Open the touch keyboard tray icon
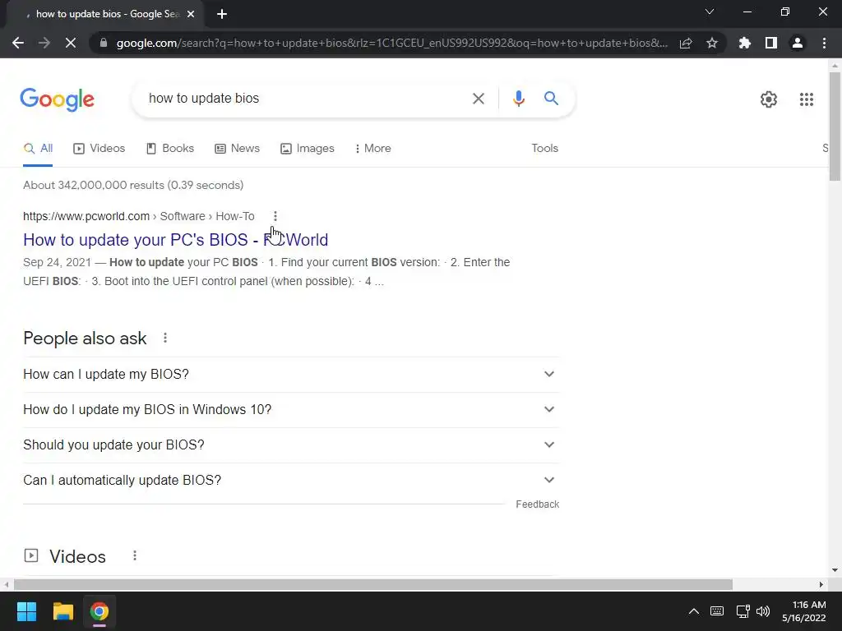842x631 pixels. pos(717,611)
